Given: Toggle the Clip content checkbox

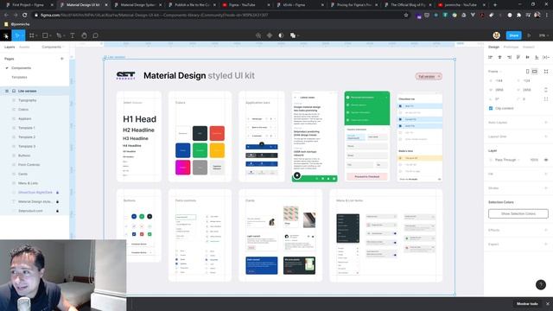Looking at the screenshot, I should click(x=491, y=108).
